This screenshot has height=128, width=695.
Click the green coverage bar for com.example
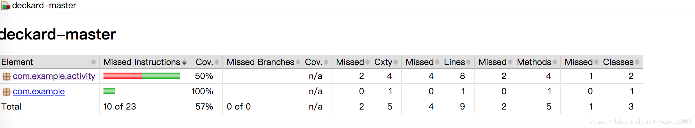(109, 91)
